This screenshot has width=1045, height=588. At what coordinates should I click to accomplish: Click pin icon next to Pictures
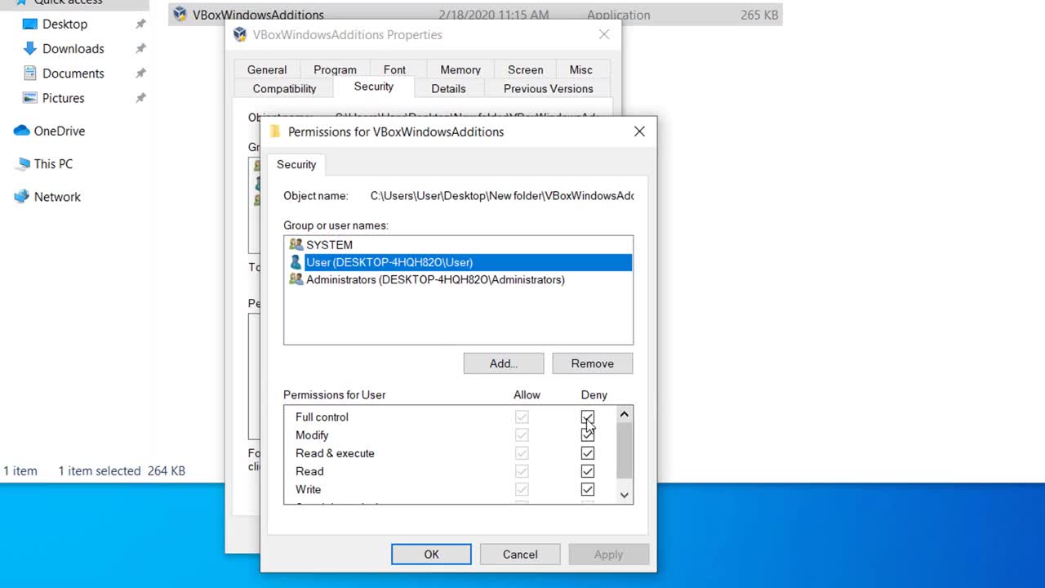[x=140, y=98]
